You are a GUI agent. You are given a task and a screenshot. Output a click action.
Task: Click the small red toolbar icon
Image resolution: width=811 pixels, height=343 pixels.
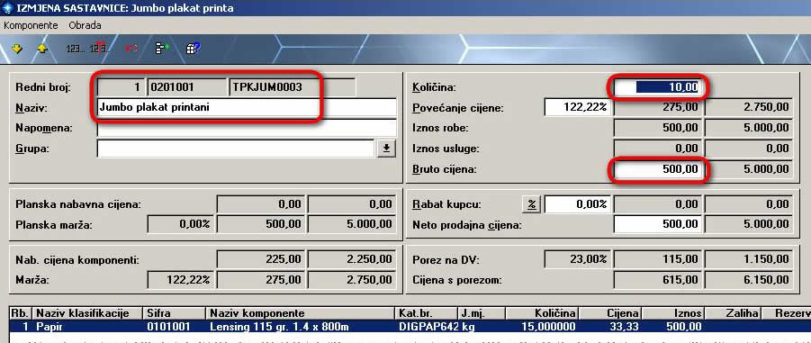pyautogui.click(x=131, y=48)
